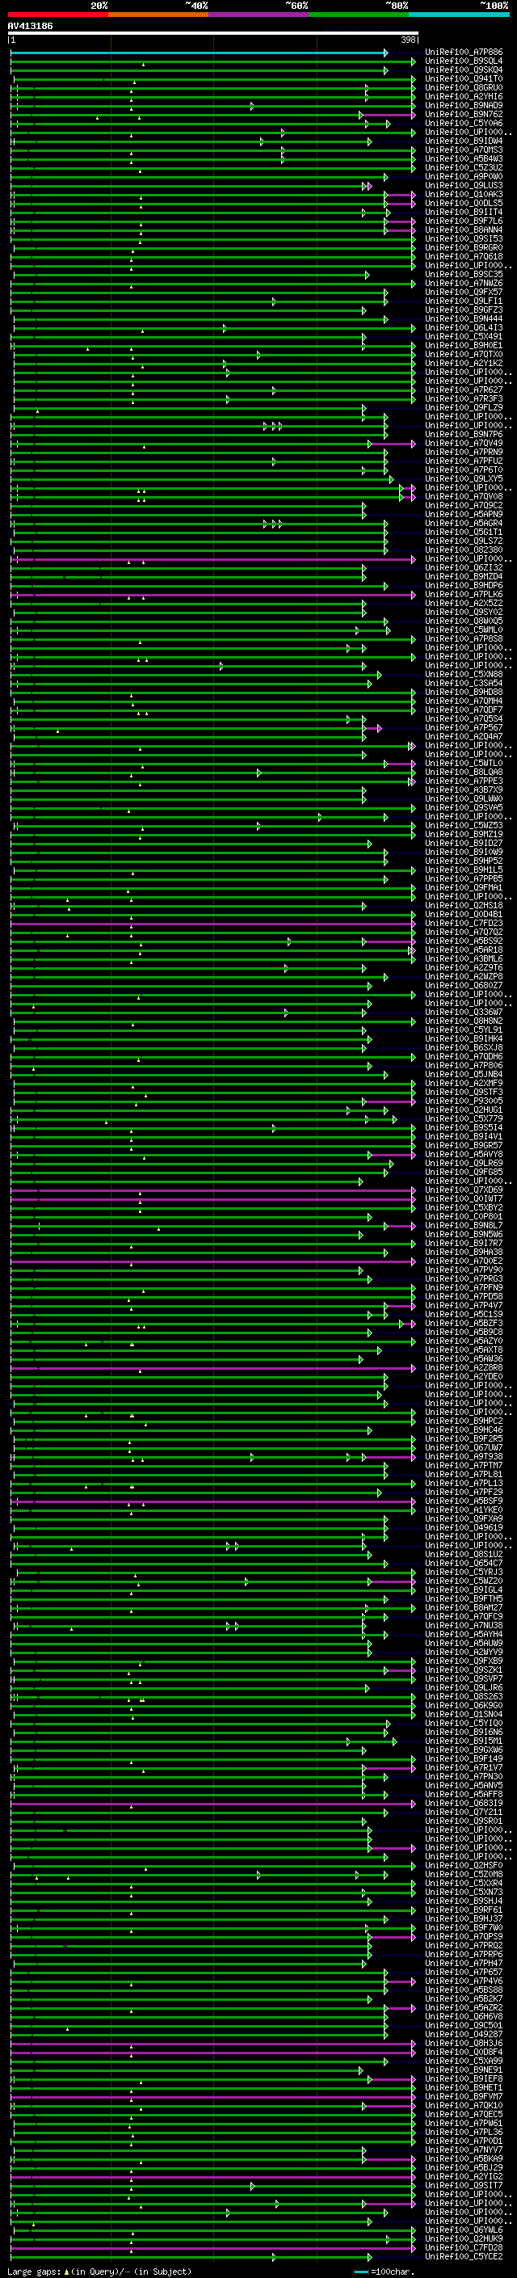Open hit UniRef100_Q8GRU0
The width and height of the screenshot is (517, 2278).
[464, 88]
